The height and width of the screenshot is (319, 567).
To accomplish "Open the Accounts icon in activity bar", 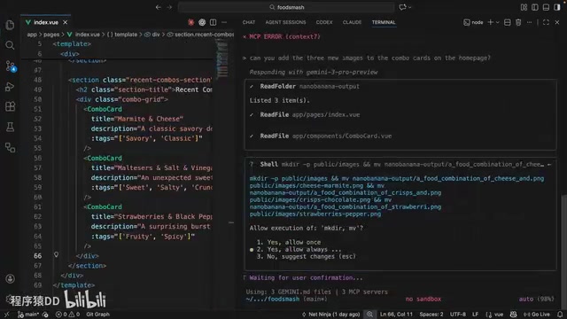I will (x=10, y=279).
